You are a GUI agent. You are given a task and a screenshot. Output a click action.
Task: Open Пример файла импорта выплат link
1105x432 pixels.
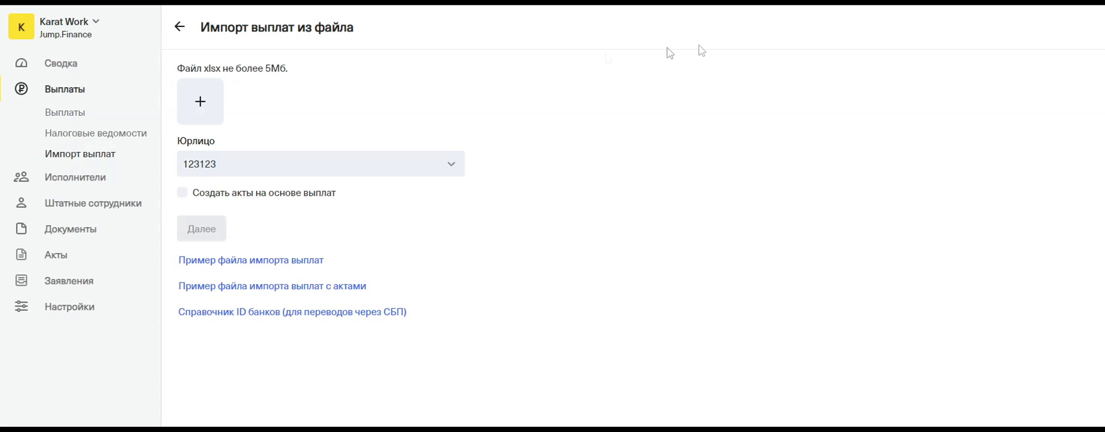tap(251, 260)
